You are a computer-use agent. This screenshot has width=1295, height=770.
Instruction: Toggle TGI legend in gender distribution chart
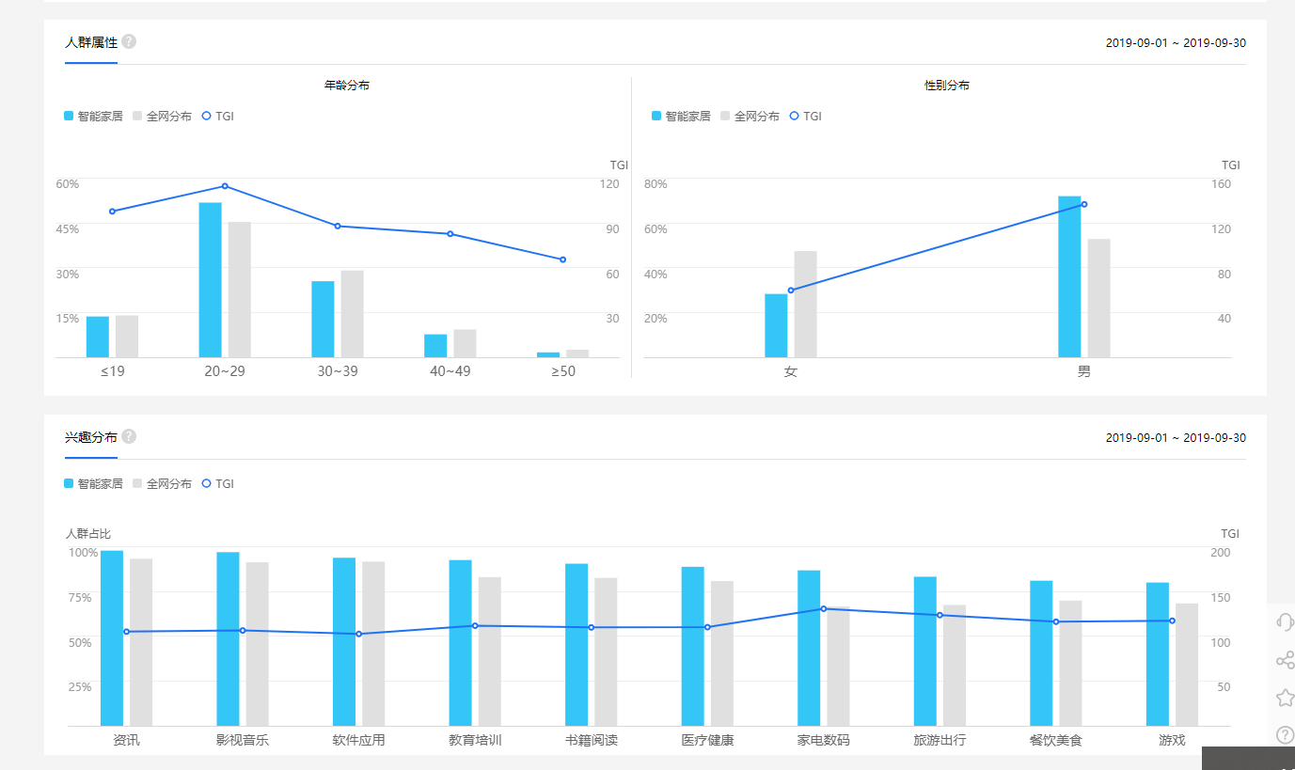click(806, 117)
